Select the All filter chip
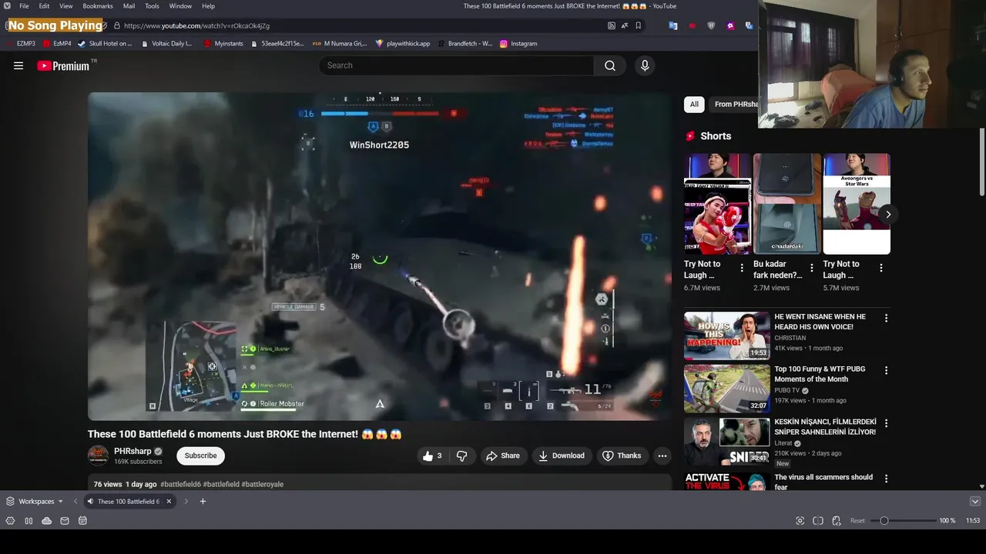Image resolution: width=986 pixels, height=554 pixels. pos(694,104)
